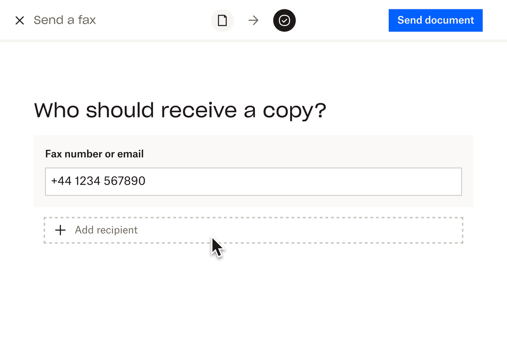Screen dimensions: 507x338
Task: Return to the first wizard step icon
Action: [x=222, y=20]
